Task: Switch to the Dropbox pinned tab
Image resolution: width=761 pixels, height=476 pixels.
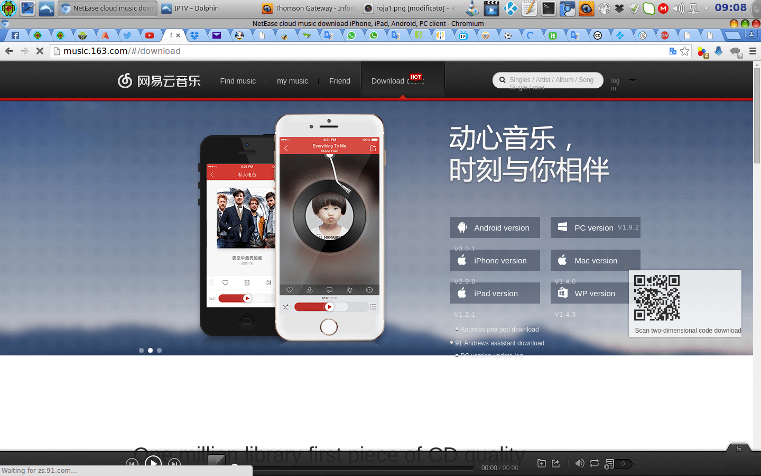Action: pos(194,35)
